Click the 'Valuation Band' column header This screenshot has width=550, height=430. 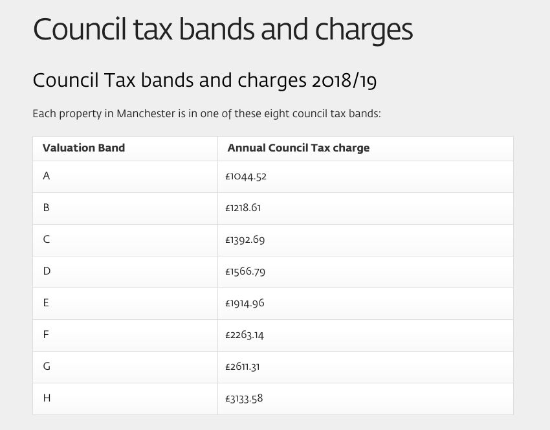83,148
